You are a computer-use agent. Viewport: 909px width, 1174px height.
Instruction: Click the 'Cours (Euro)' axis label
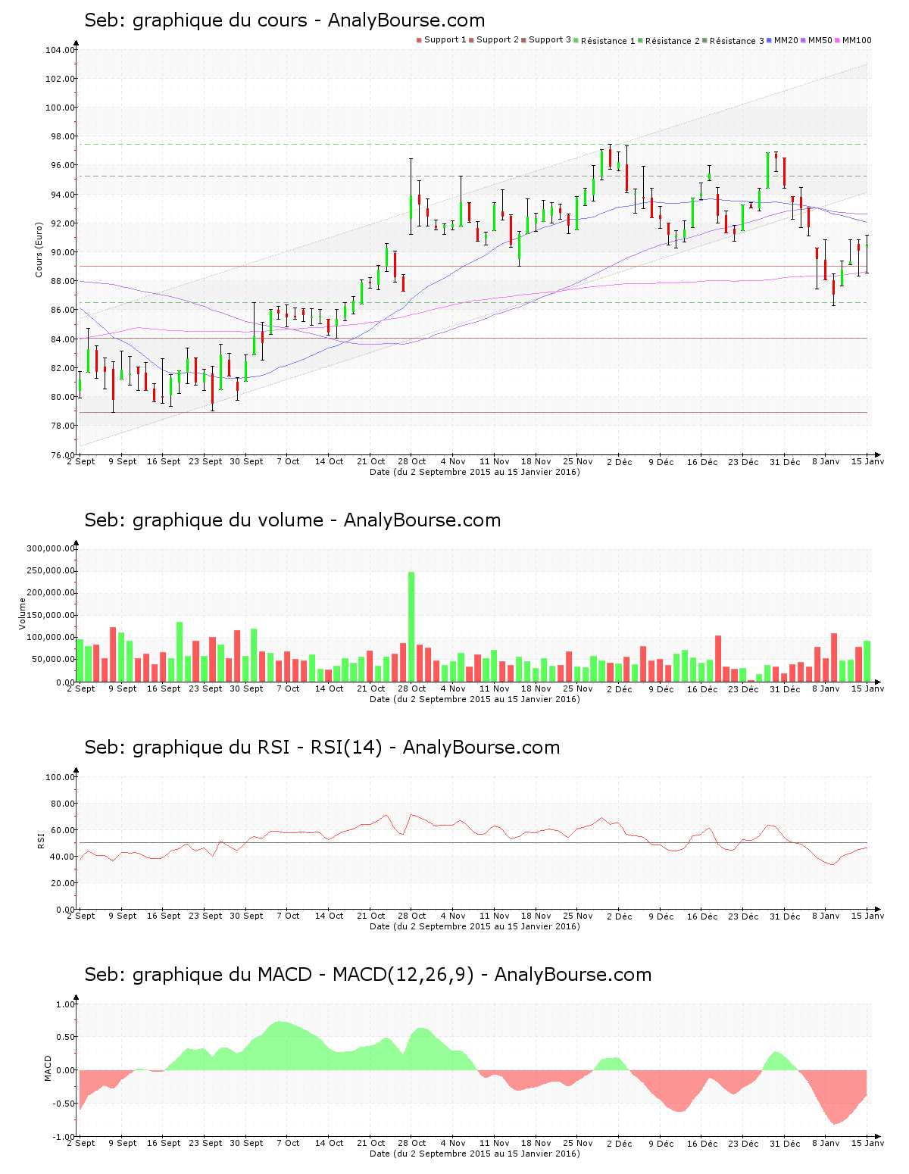point(39,249)
